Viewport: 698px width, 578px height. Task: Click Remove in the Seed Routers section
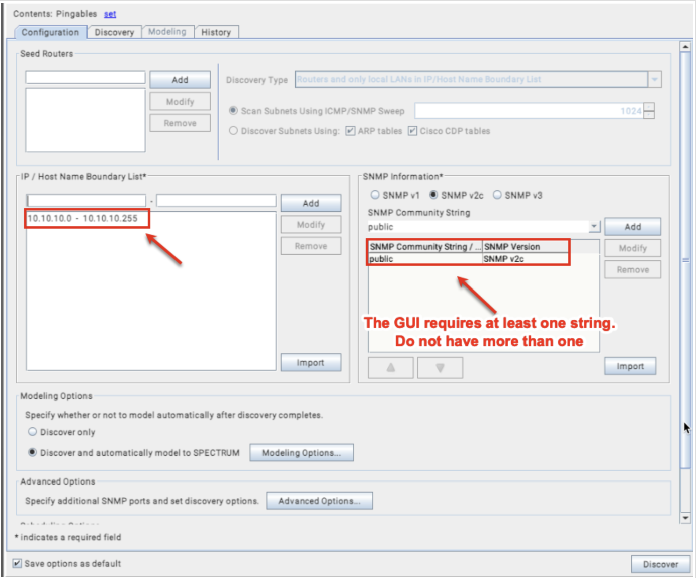click(180, 123)
